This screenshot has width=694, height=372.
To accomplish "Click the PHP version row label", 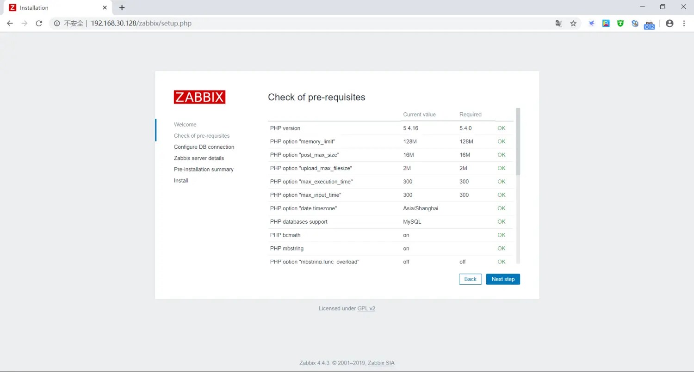I will click(285, 128).
